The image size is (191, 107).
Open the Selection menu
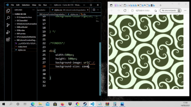(26, 5)
